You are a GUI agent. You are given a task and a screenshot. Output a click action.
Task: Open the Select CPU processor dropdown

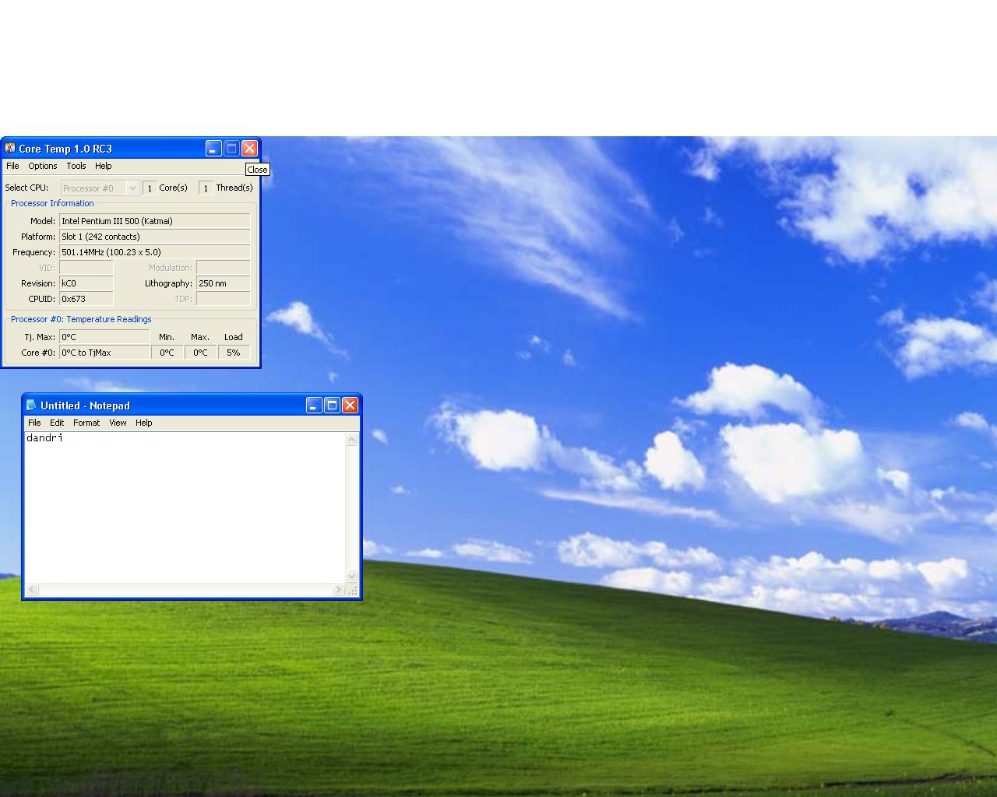point(132,188)
